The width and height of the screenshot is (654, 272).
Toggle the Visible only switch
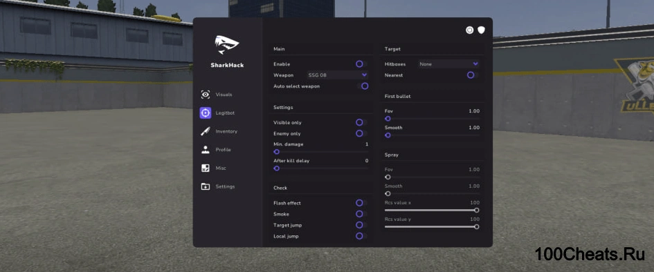(361, 122)
